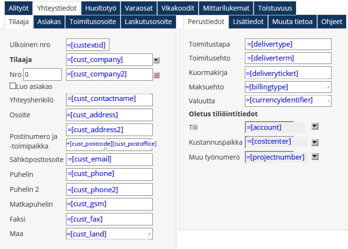Image resolution: width=348 pixels, height=249 pixels.
Task: Open the Tilaaja company lookup arrow
Action: coord(156,60)
